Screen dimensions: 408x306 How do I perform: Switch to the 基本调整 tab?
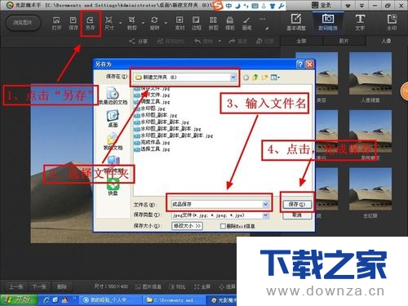296,22
